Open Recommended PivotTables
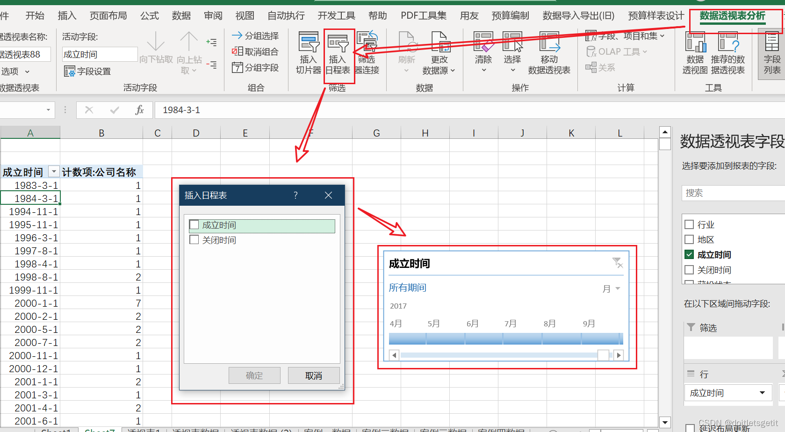Screen dimensions: 785x432 click(x=728, y=53)
